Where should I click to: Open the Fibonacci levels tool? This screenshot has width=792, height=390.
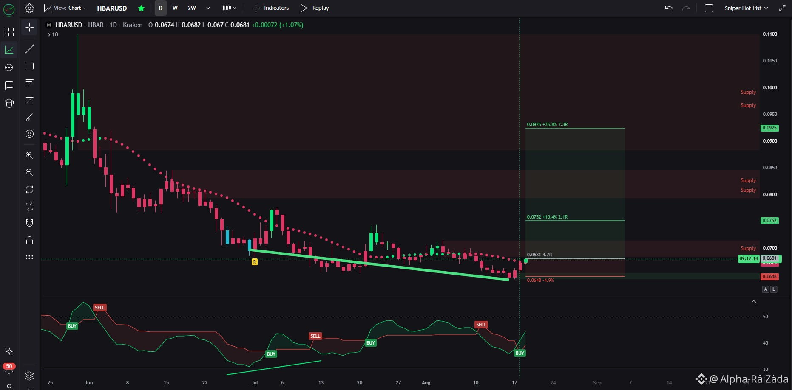pyautogui.click(x=29, y=100)
